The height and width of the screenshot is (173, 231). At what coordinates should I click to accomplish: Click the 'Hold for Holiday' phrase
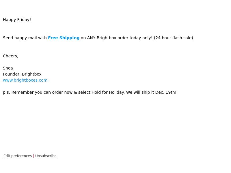point(108,92)
